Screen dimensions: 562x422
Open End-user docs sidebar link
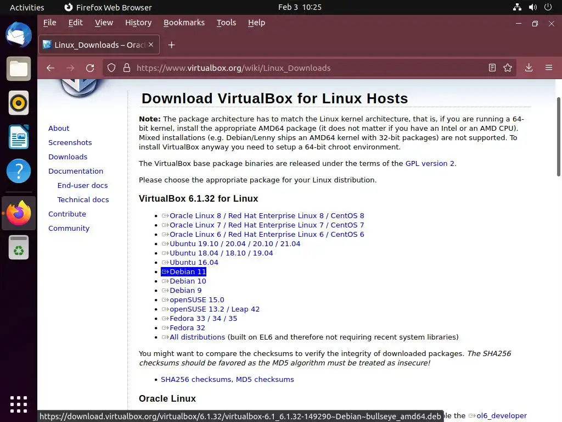[82, 186]
